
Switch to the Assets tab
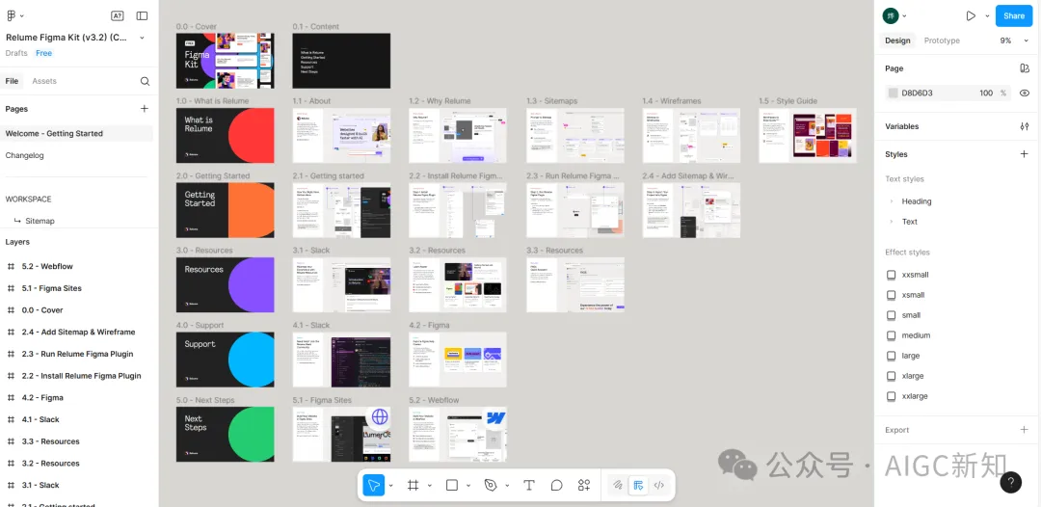(x=44, y=82)
